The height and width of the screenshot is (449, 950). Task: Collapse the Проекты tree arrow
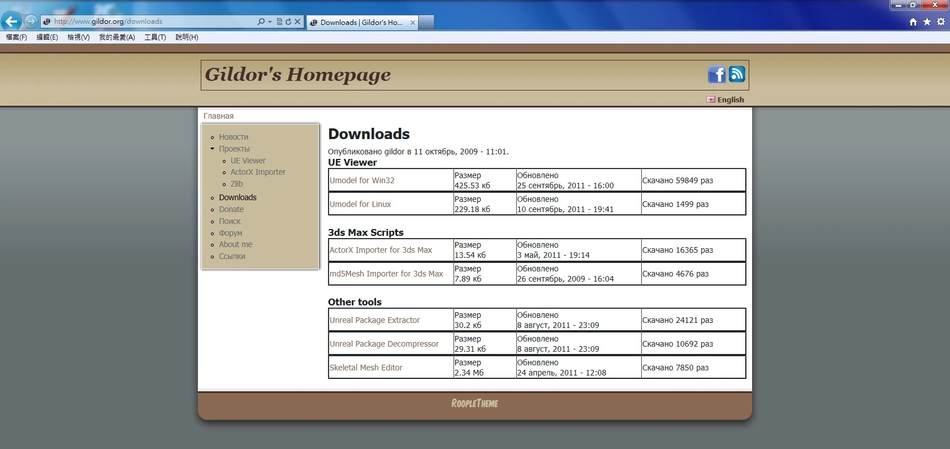pyautogui.click(x=213, y=149)
